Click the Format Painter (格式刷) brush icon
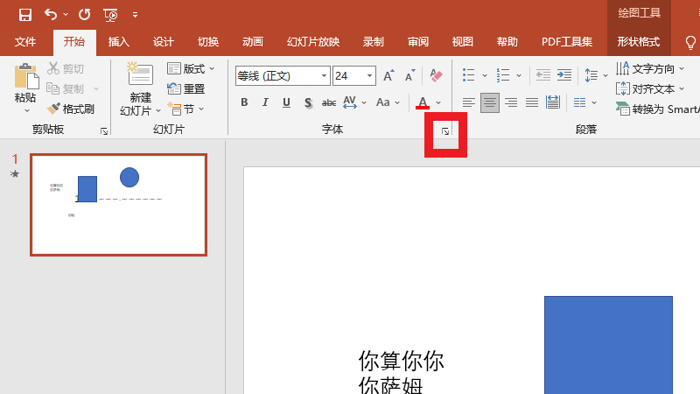The height and width of the screenshot is (394, 700). coord(53,109)
